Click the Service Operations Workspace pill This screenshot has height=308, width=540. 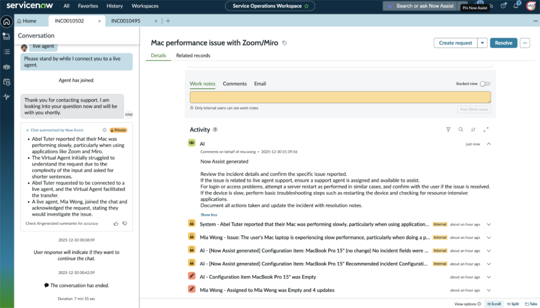tap(270, 6)
